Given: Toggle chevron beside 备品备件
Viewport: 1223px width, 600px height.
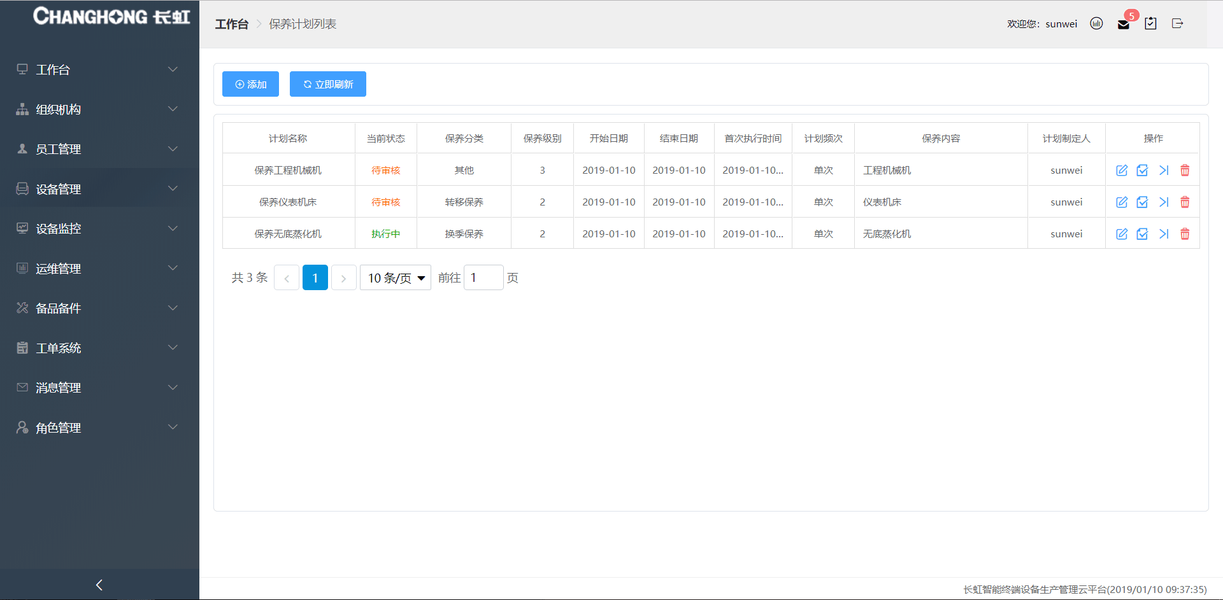Looking at the screenshot, I should [x=173, y=308].
